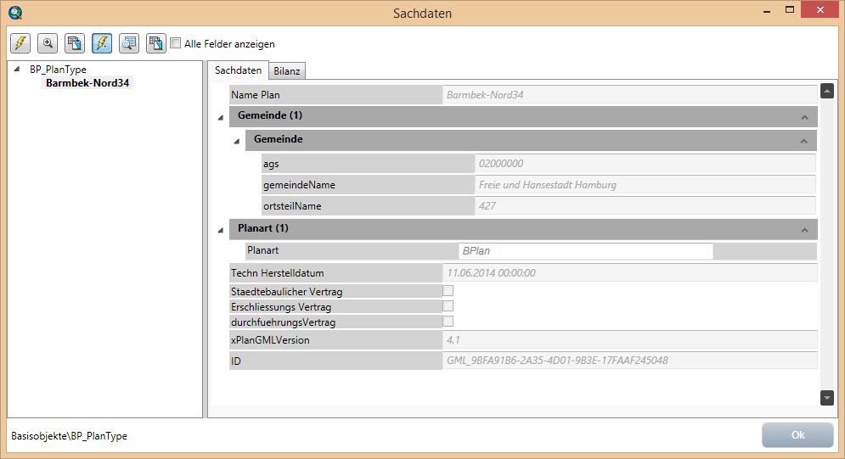This screenshot has width=845, height=459.
Task: Click the table search magnifier icon
Action: [x=129, y=43]
